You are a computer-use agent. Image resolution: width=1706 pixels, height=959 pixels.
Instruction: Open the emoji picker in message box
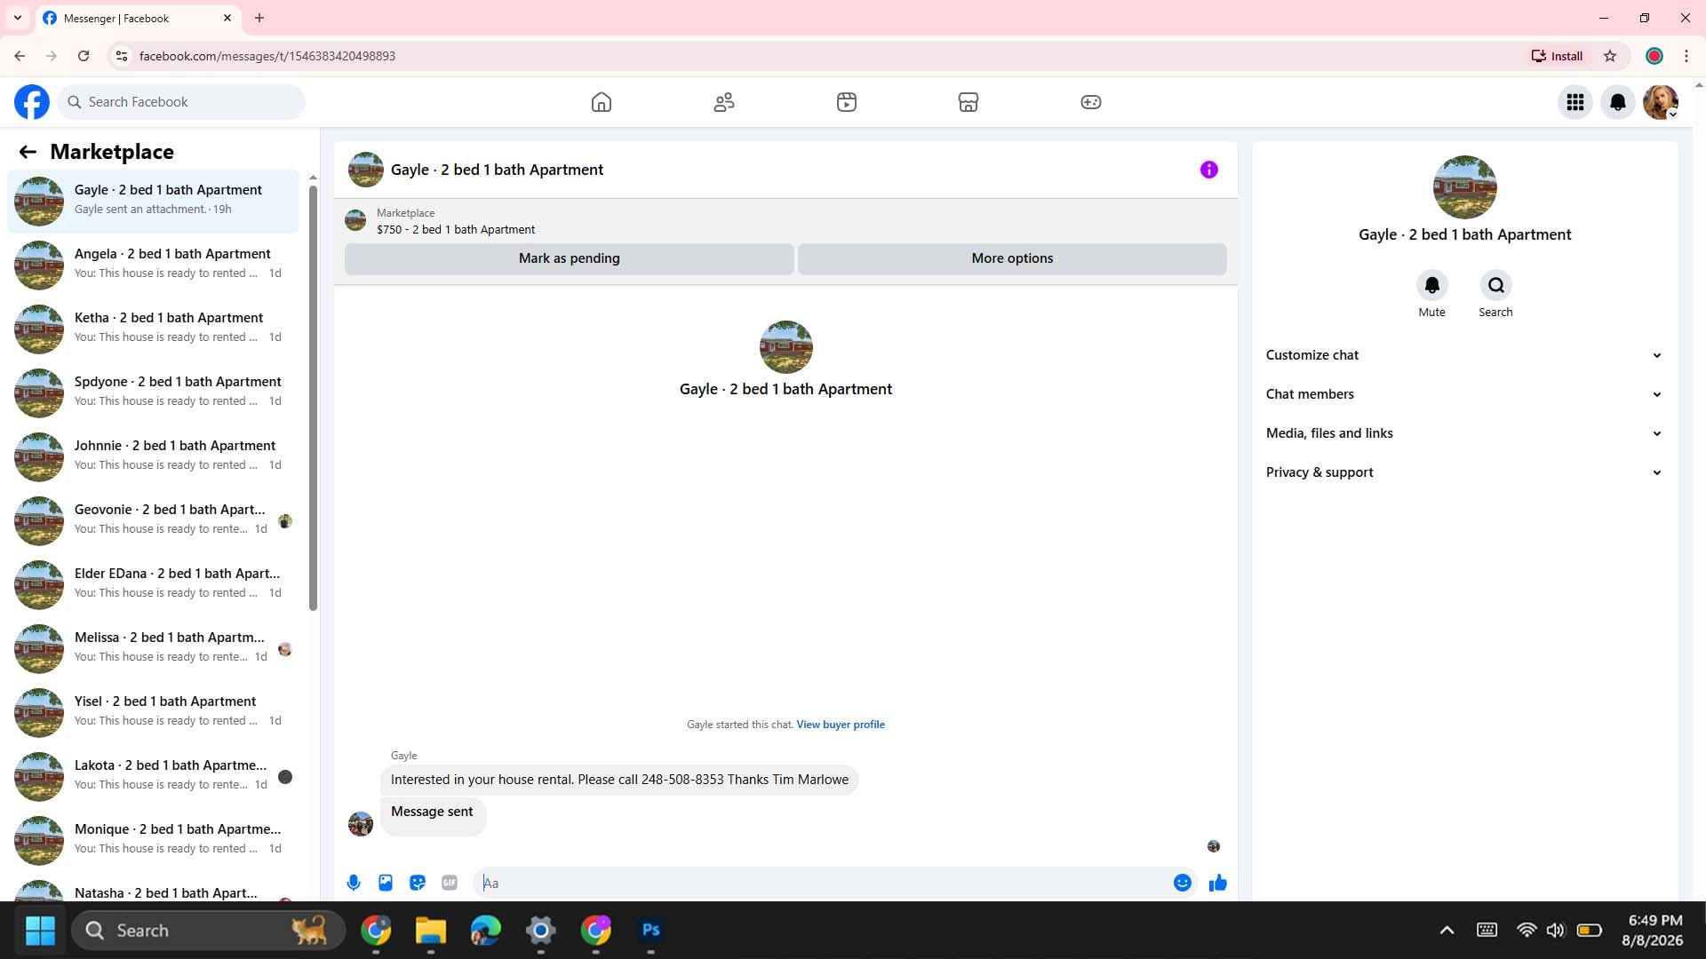click(1183, 883)
